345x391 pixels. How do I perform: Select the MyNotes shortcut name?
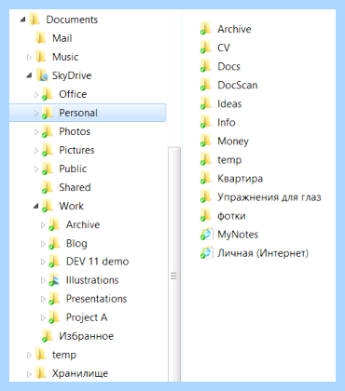point(238,235)
